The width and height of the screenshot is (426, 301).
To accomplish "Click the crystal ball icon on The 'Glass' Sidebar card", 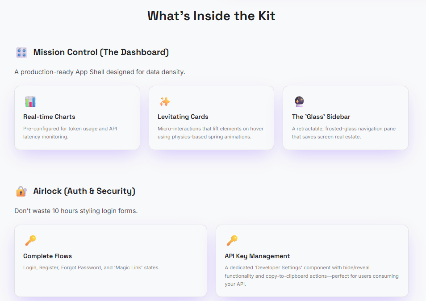I will click(x=299, y=101).
